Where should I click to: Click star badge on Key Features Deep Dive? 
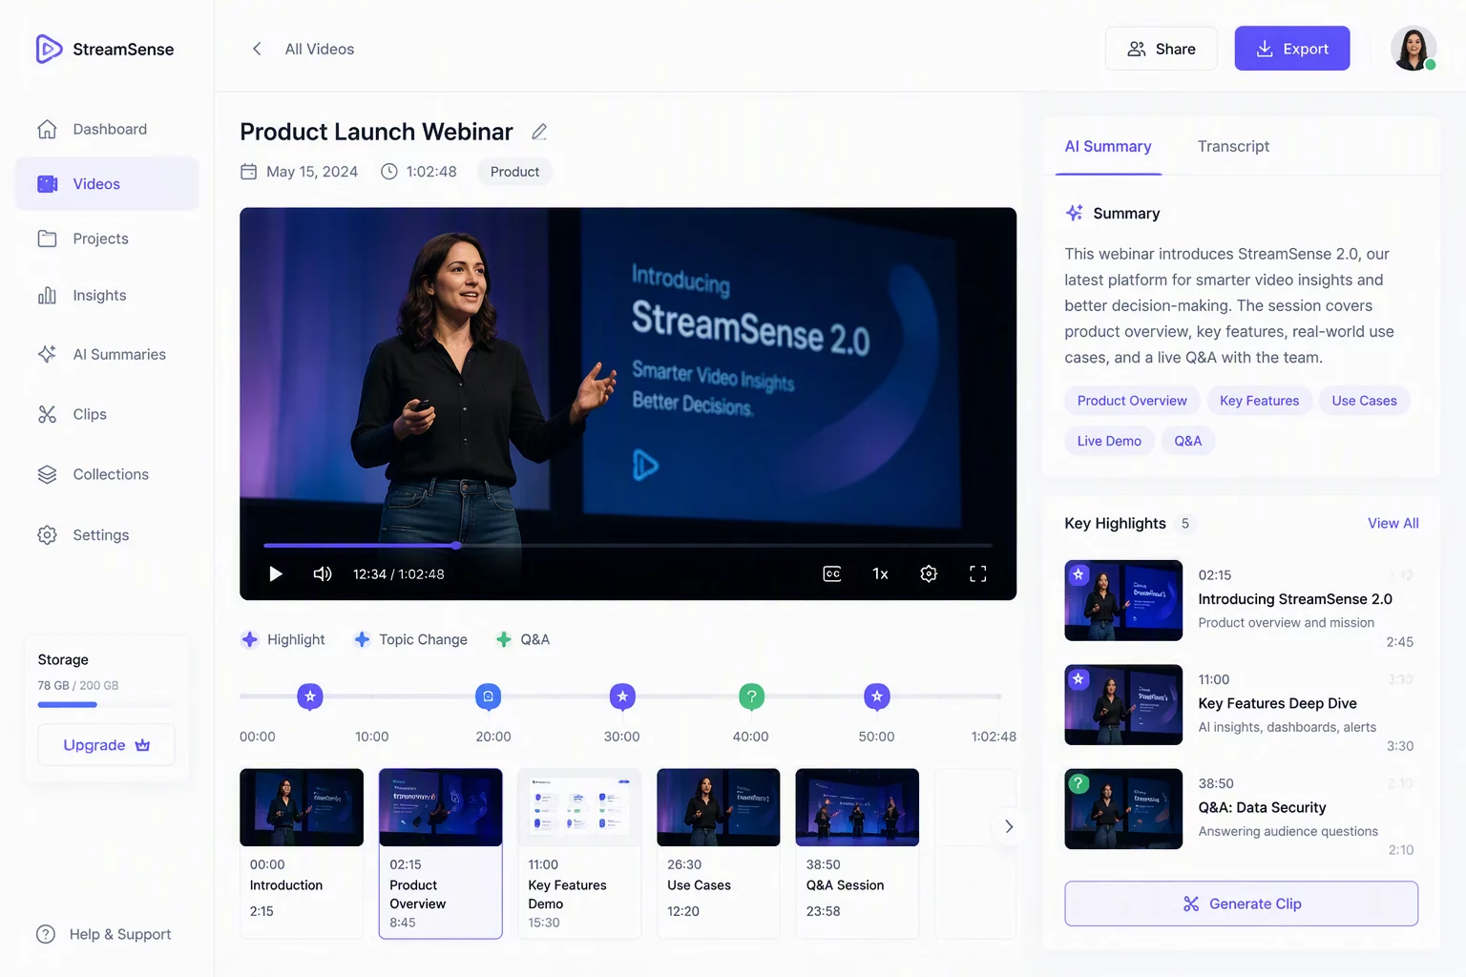[x=1079, y=678]
